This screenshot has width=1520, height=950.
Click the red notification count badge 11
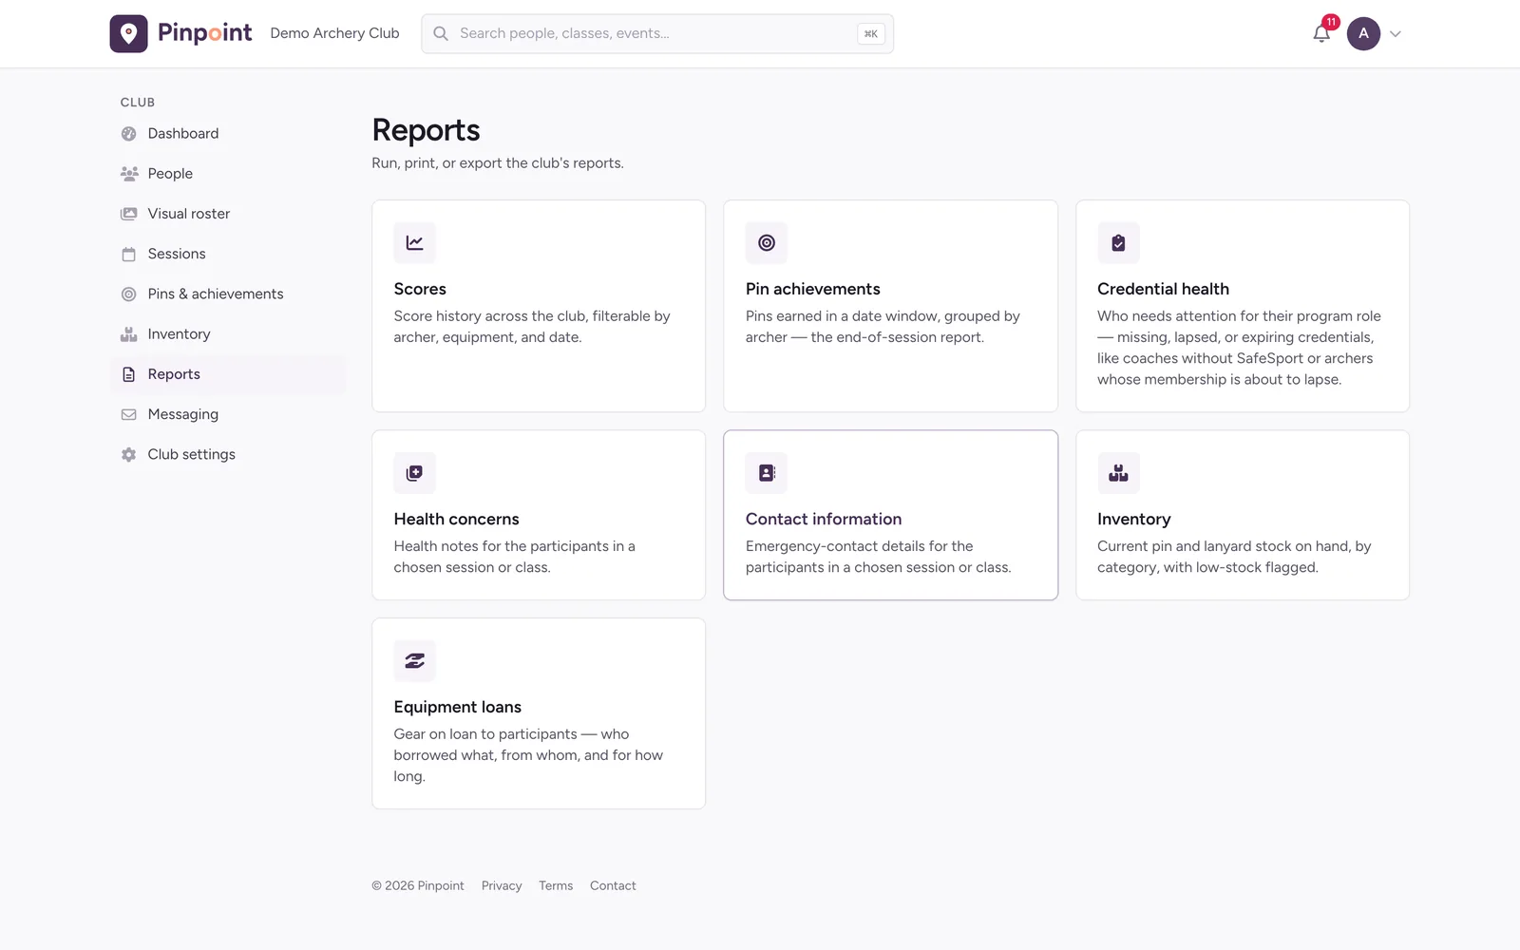[1331, 22]
